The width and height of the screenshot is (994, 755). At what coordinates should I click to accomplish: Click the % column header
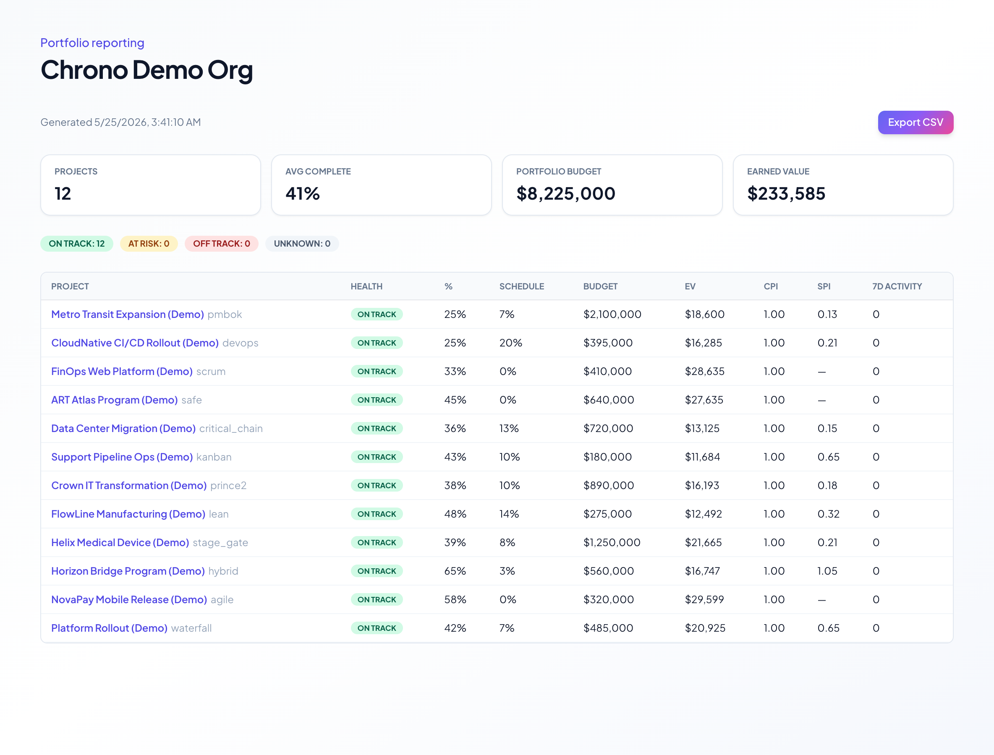(448, 286)
